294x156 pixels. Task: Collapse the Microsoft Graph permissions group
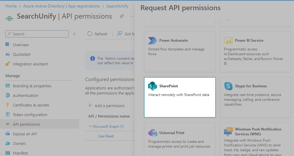click(x=90, y=127)
